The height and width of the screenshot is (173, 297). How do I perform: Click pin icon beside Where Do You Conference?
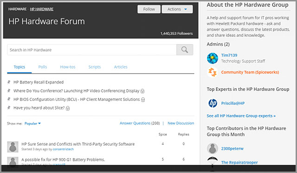point(9,90)
